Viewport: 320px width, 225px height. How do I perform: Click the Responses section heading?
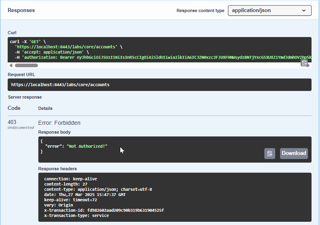[21, 10]
